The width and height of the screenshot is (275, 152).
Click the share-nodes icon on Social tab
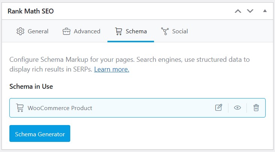(x=165, y=31)
